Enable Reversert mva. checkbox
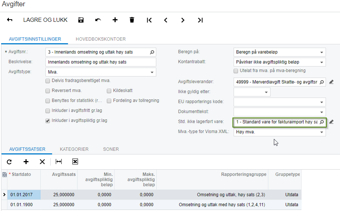Screen dimensions: 340x211 point(48,91)
